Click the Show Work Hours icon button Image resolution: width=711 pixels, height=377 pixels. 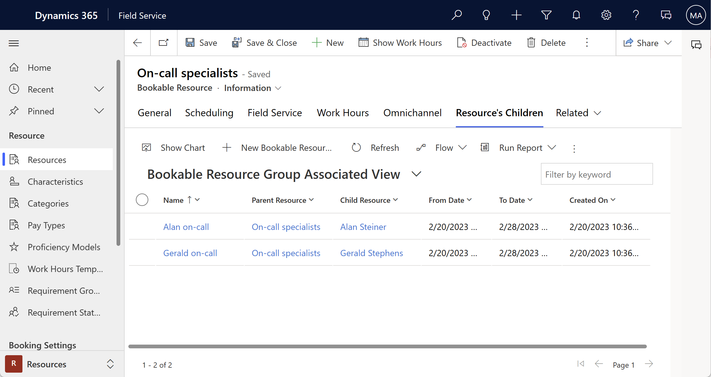(x=364, y=42)
